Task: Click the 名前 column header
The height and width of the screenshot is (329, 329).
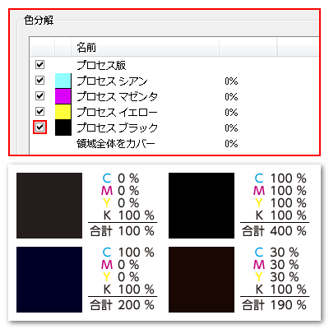Action: pos(145,48)
